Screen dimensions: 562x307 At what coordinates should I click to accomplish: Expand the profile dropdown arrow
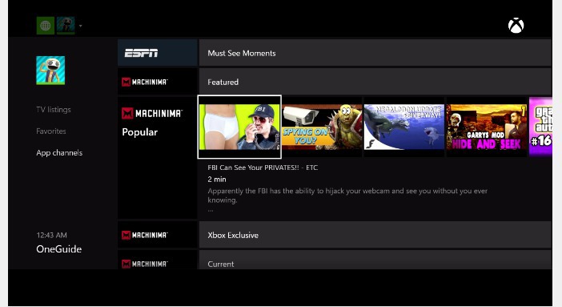(x=81, y=26)
